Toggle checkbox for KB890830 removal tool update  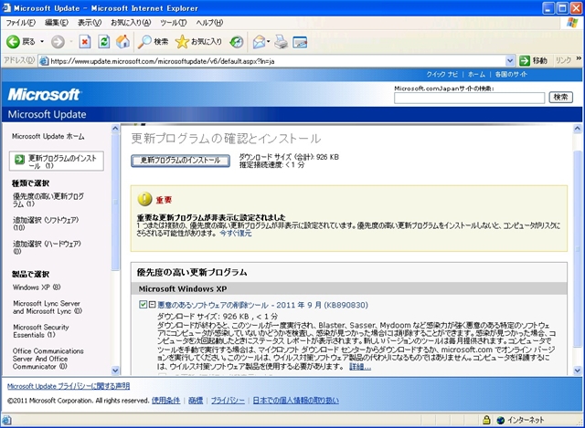pos(143,305)
